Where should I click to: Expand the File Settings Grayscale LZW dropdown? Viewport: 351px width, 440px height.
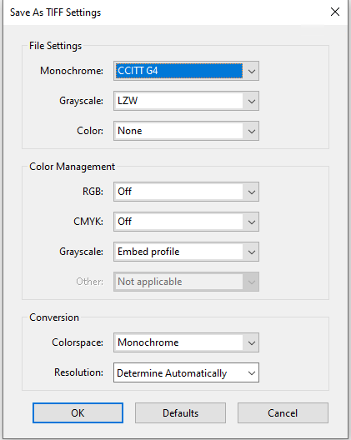click(186, 101)
